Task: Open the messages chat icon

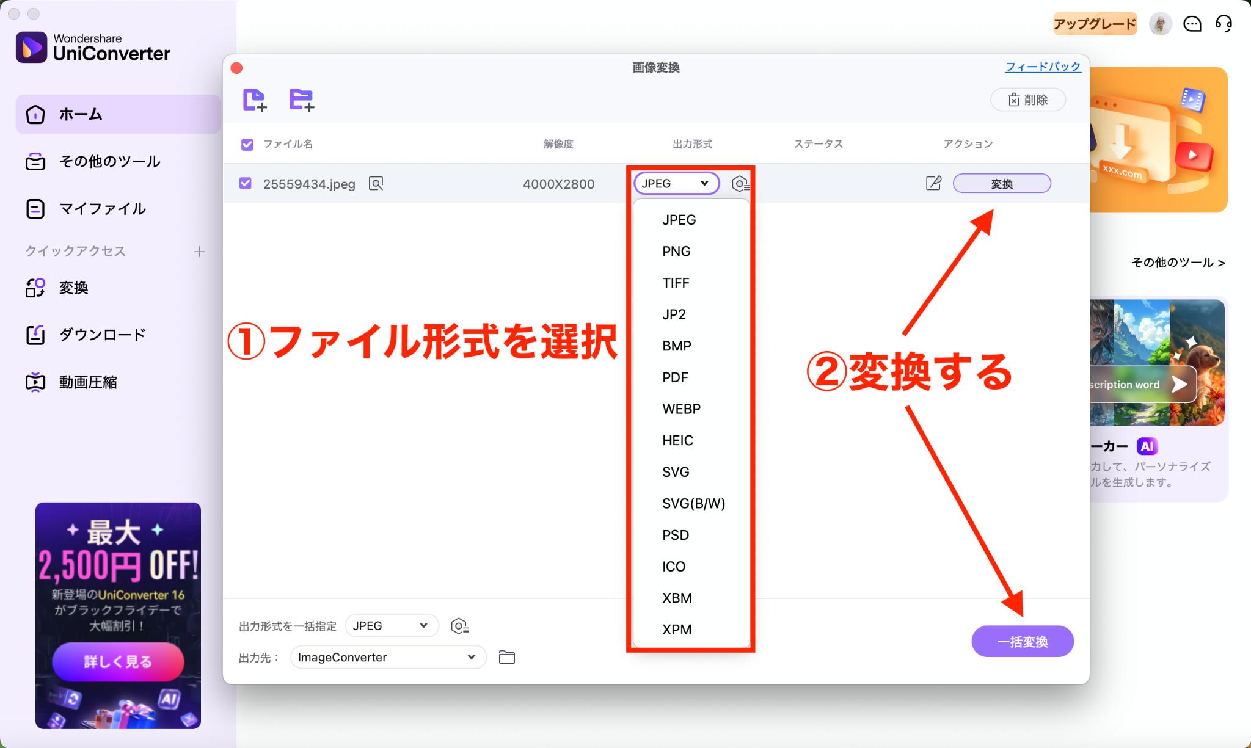Action: (x=1192, y=24)
